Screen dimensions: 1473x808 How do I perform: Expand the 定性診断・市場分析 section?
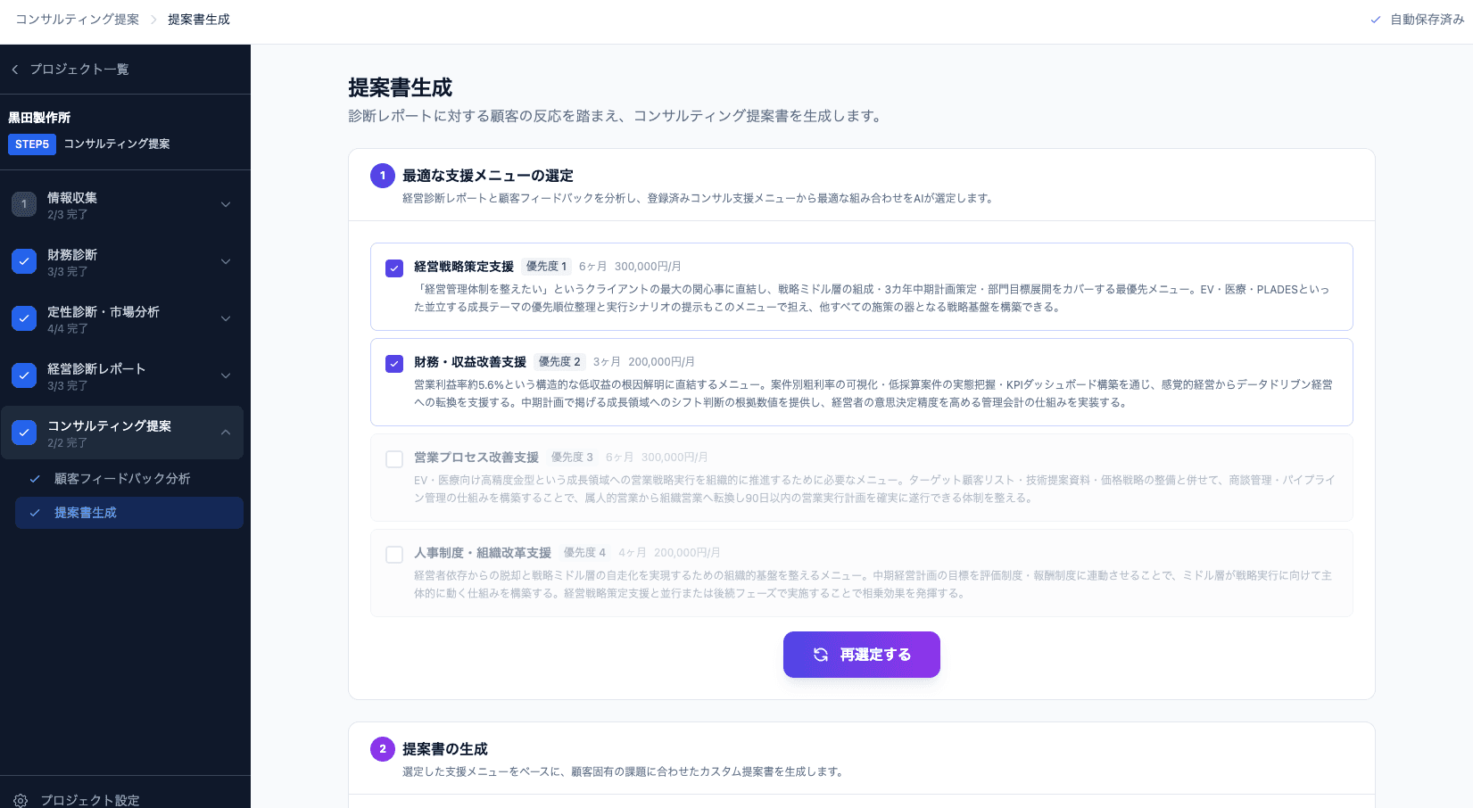[226, 318]
